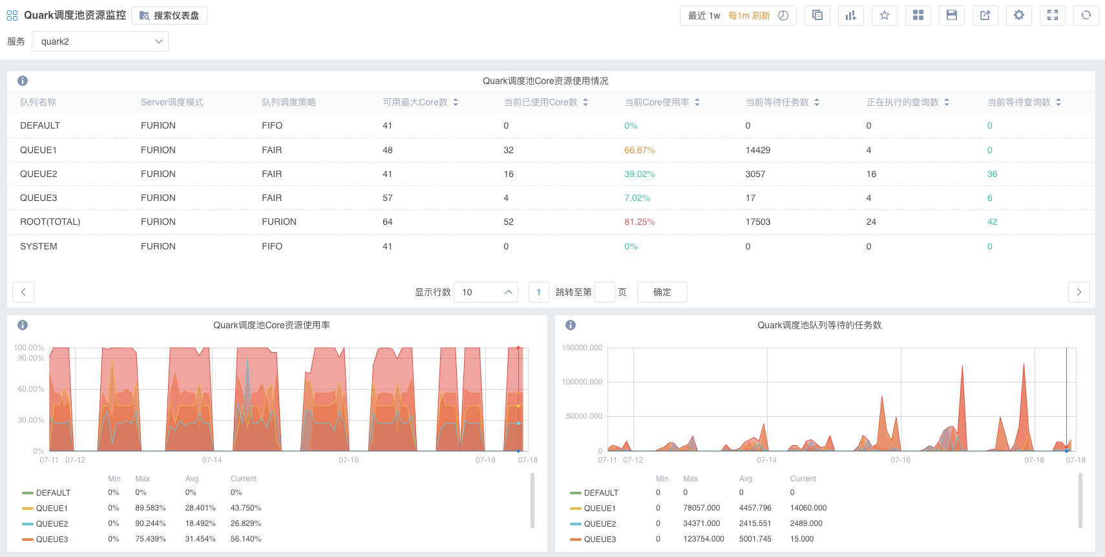Click the copy dashboard icon
Viewport: 1105px width, 557px height.
tap(817, 16)
